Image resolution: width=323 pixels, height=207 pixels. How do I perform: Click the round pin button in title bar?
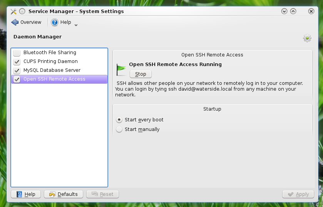[x=22, y=11]
